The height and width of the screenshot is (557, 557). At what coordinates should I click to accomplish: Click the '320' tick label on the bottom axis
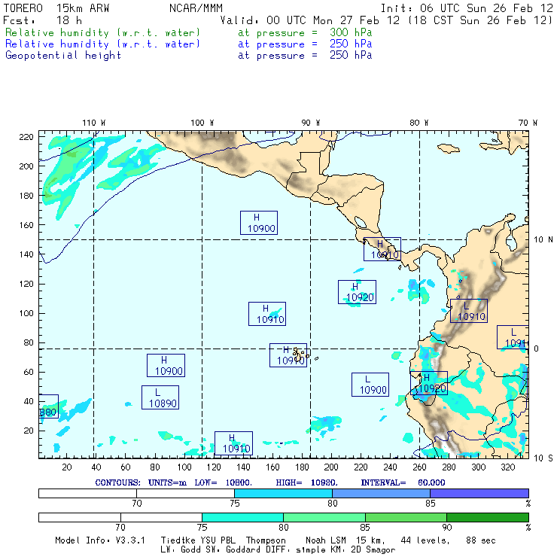[x=508, y=467]
